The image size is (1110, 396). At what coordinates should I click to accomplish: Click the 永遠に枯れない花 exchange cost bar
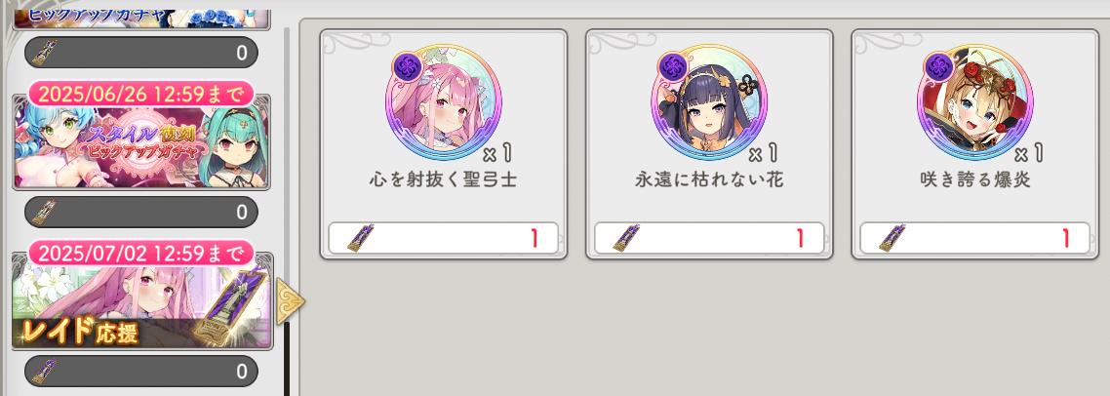click(709, 238)
